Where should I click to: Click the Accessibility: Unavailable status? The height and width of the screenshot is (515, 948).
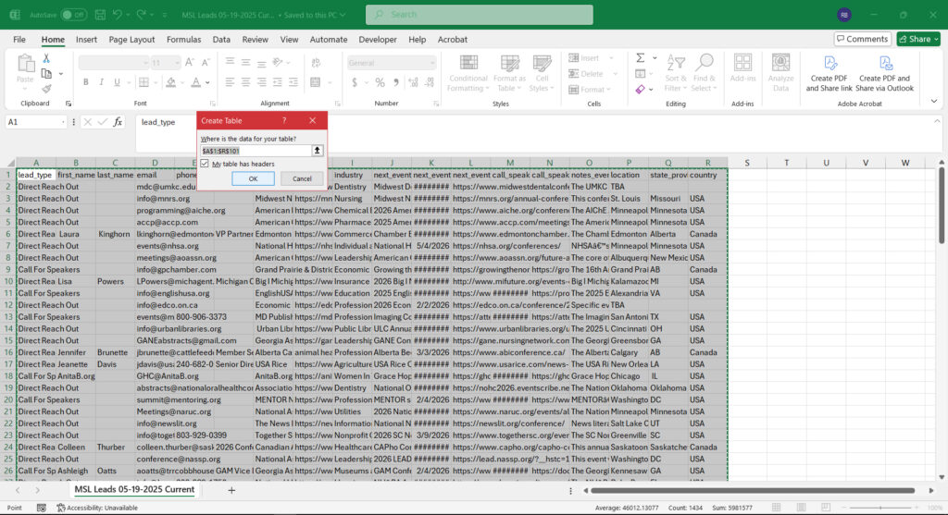click(97, 508)
